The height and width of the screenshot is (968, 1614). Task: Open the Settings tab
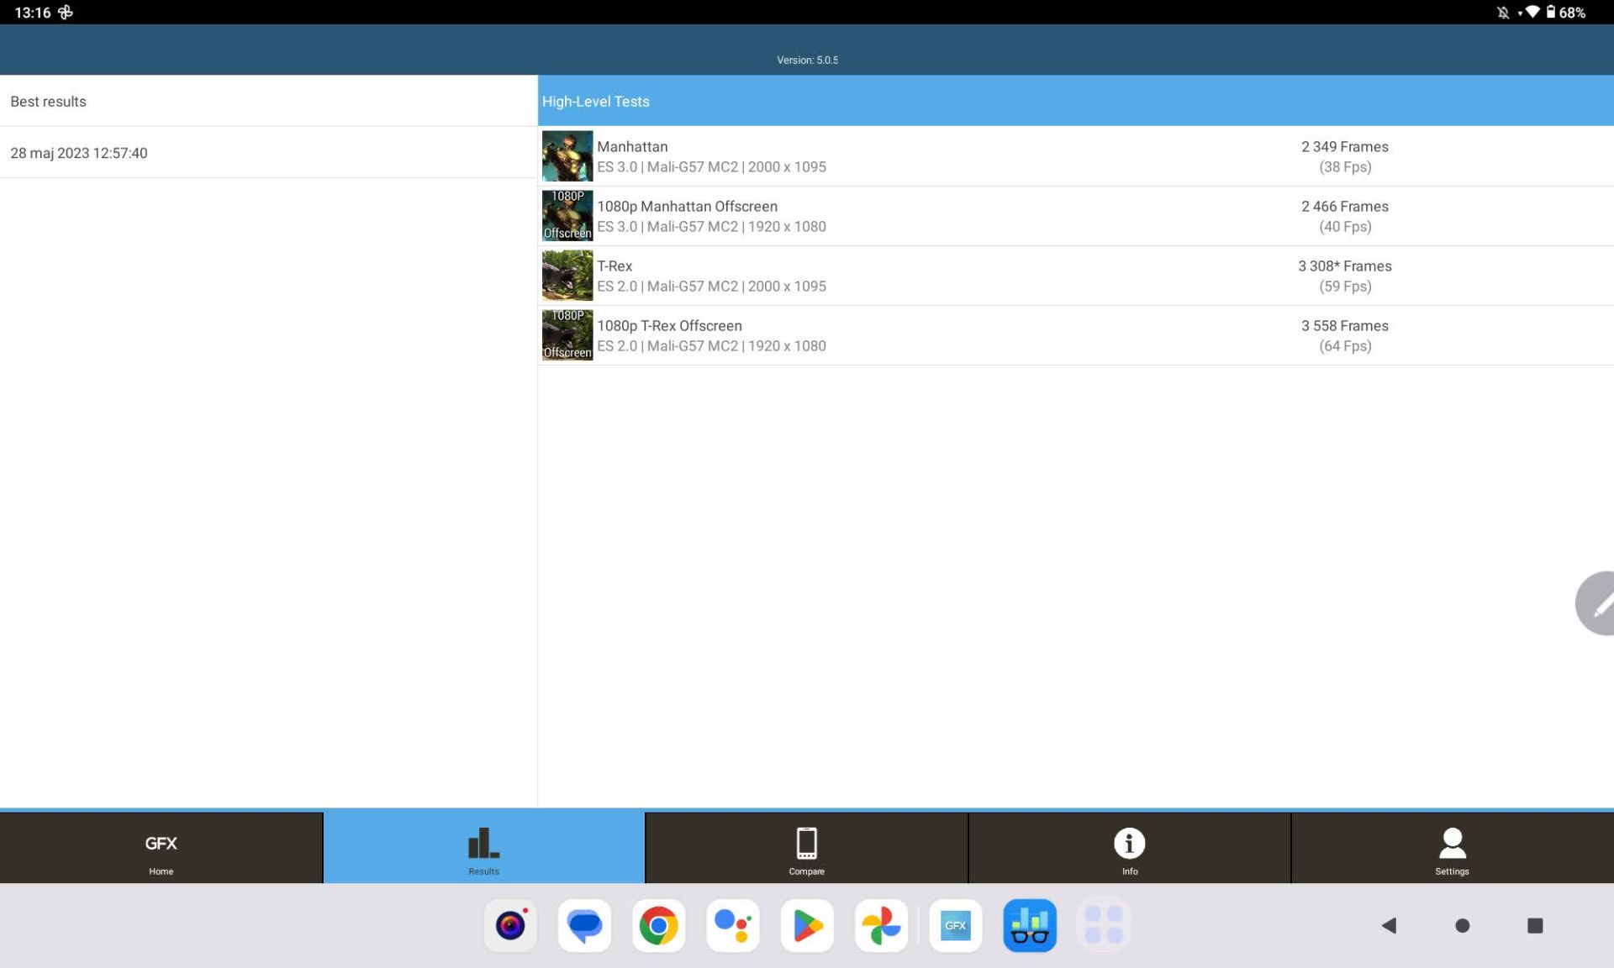1452,848
